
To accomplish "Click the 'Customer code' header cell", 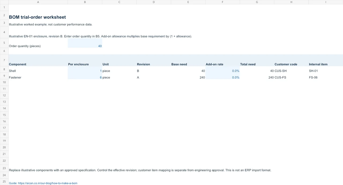I will (x=291, y=60).
